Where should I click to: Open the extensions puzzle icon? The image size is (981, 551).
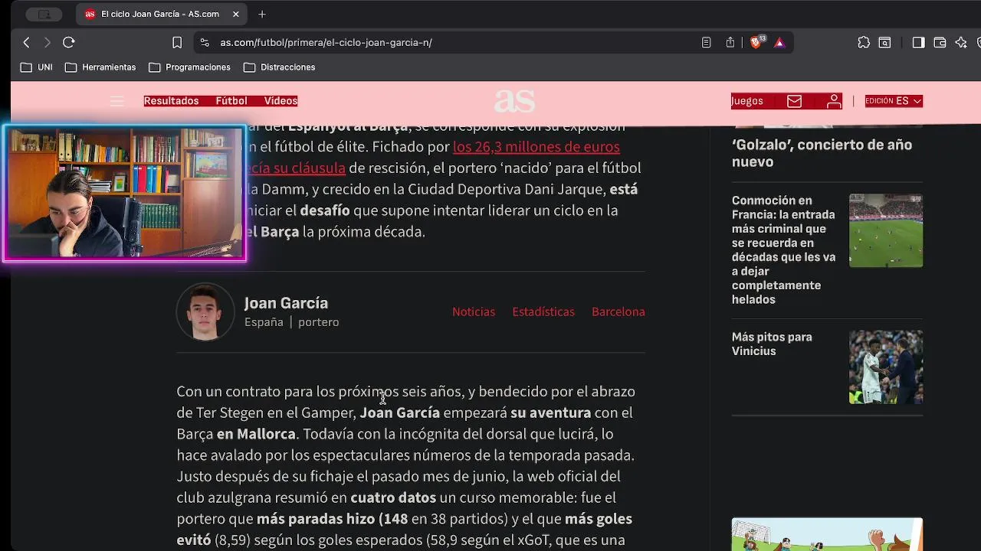(864, 43)
